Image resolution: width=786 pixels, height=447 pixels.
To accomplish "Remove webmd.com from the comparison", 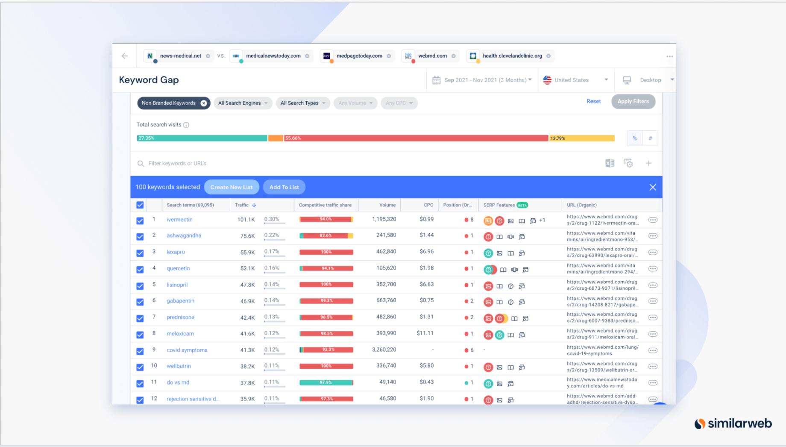I will click(454, 56).
